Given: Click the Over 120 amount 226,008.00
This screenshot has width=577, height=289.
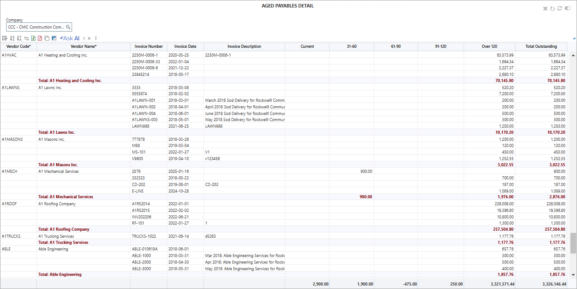Looking at the screenshot, I should (503, 204).
